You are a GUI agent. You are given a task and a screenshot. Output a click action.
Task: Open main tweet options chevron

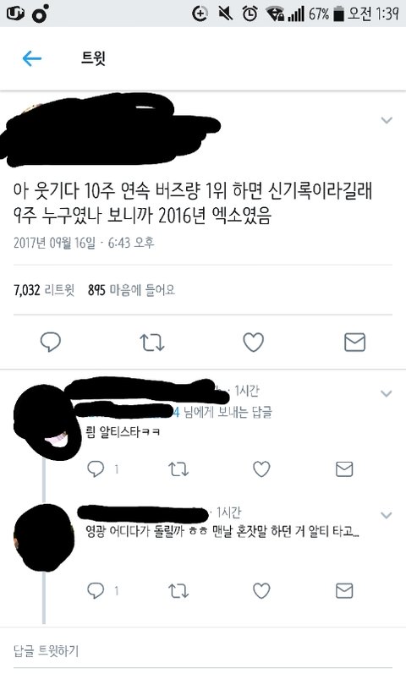[387, 120]
